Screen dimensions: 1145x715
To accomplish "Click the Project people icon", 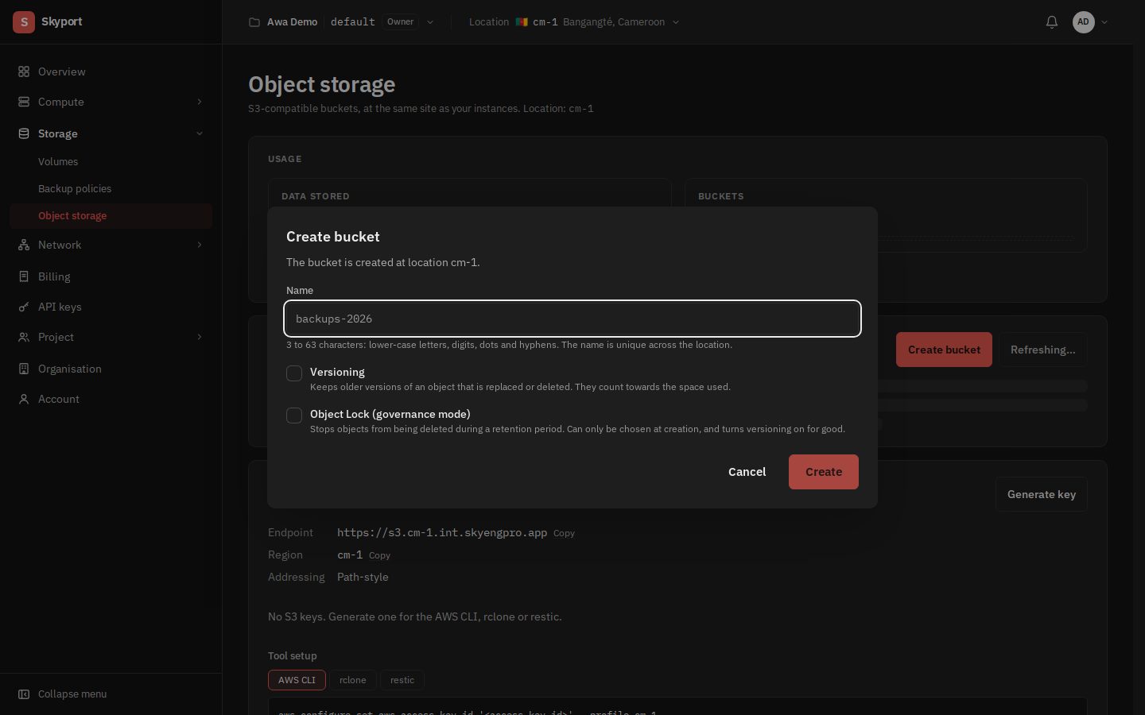I will point(24,337).
